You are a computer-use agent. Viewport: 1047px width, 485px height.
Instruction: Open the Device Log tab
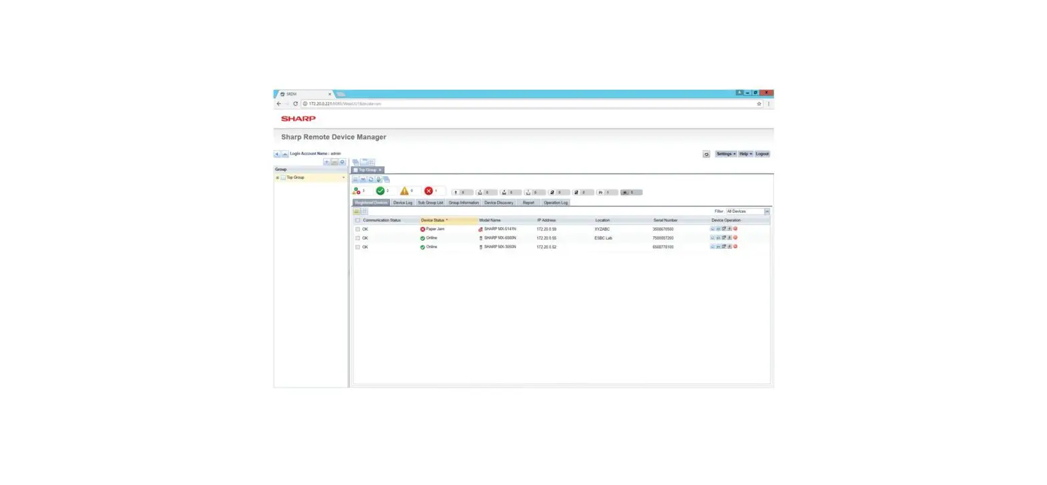pos(403,202)
